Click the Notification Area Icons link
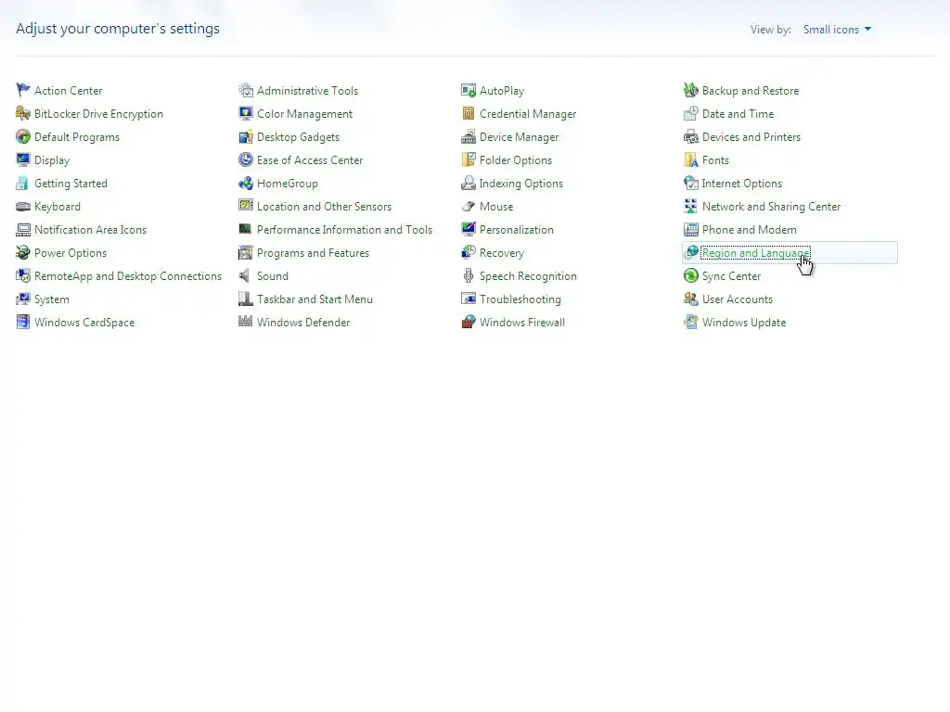Image resolution: width=950 pixels, height=712 pixels. (x=90, y=230)
